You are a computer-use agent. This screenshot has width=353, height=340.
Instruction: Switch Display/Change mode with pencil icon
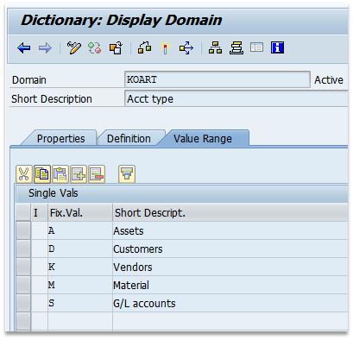tap(74, 47)
